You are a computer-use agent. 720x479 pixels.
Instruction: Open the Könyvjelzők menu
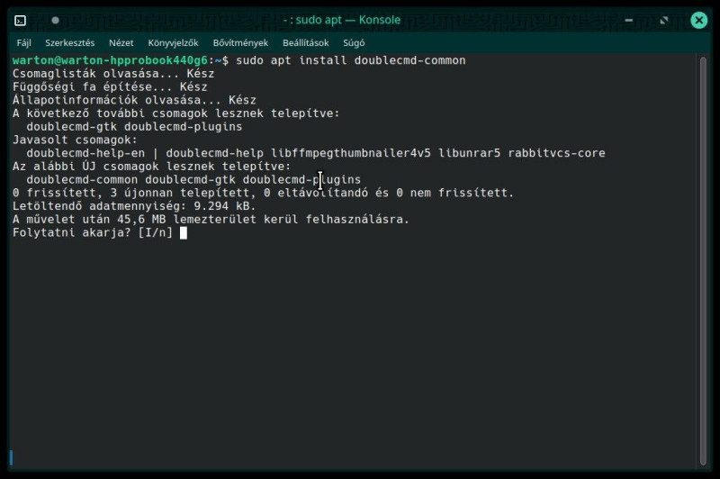[x=173, y=43]
